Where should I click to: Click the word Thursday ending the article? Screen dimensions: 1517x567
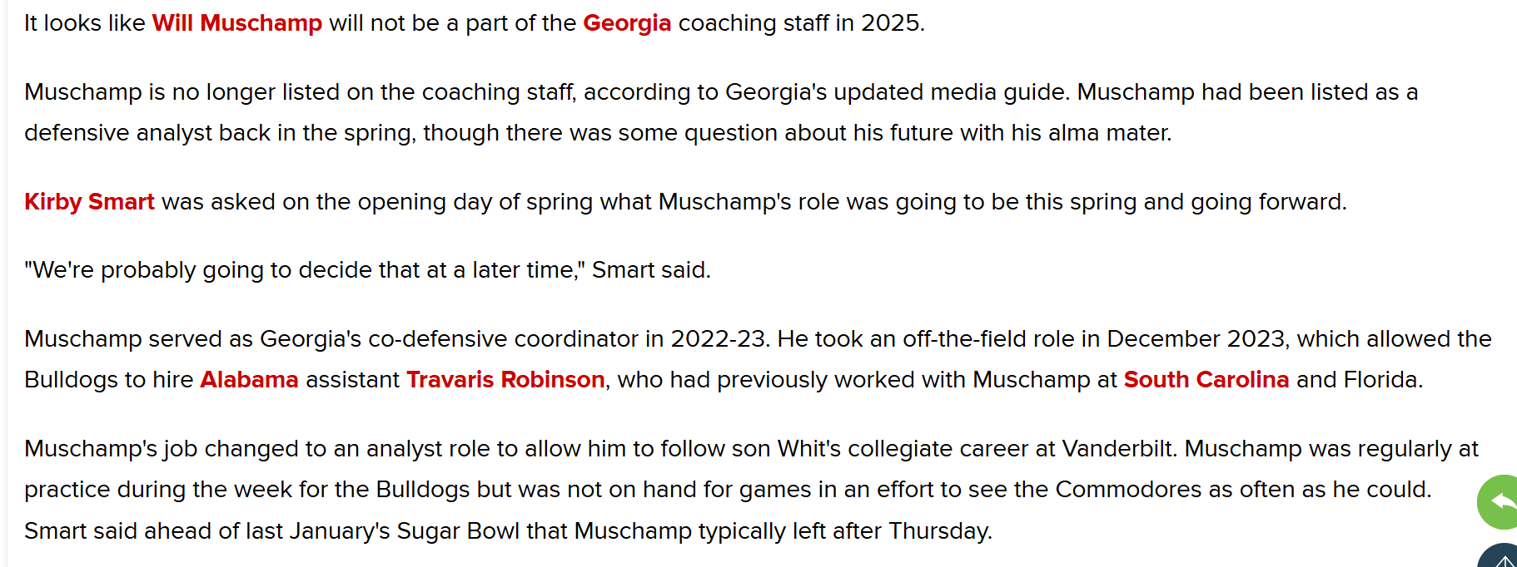coord(938,531)
